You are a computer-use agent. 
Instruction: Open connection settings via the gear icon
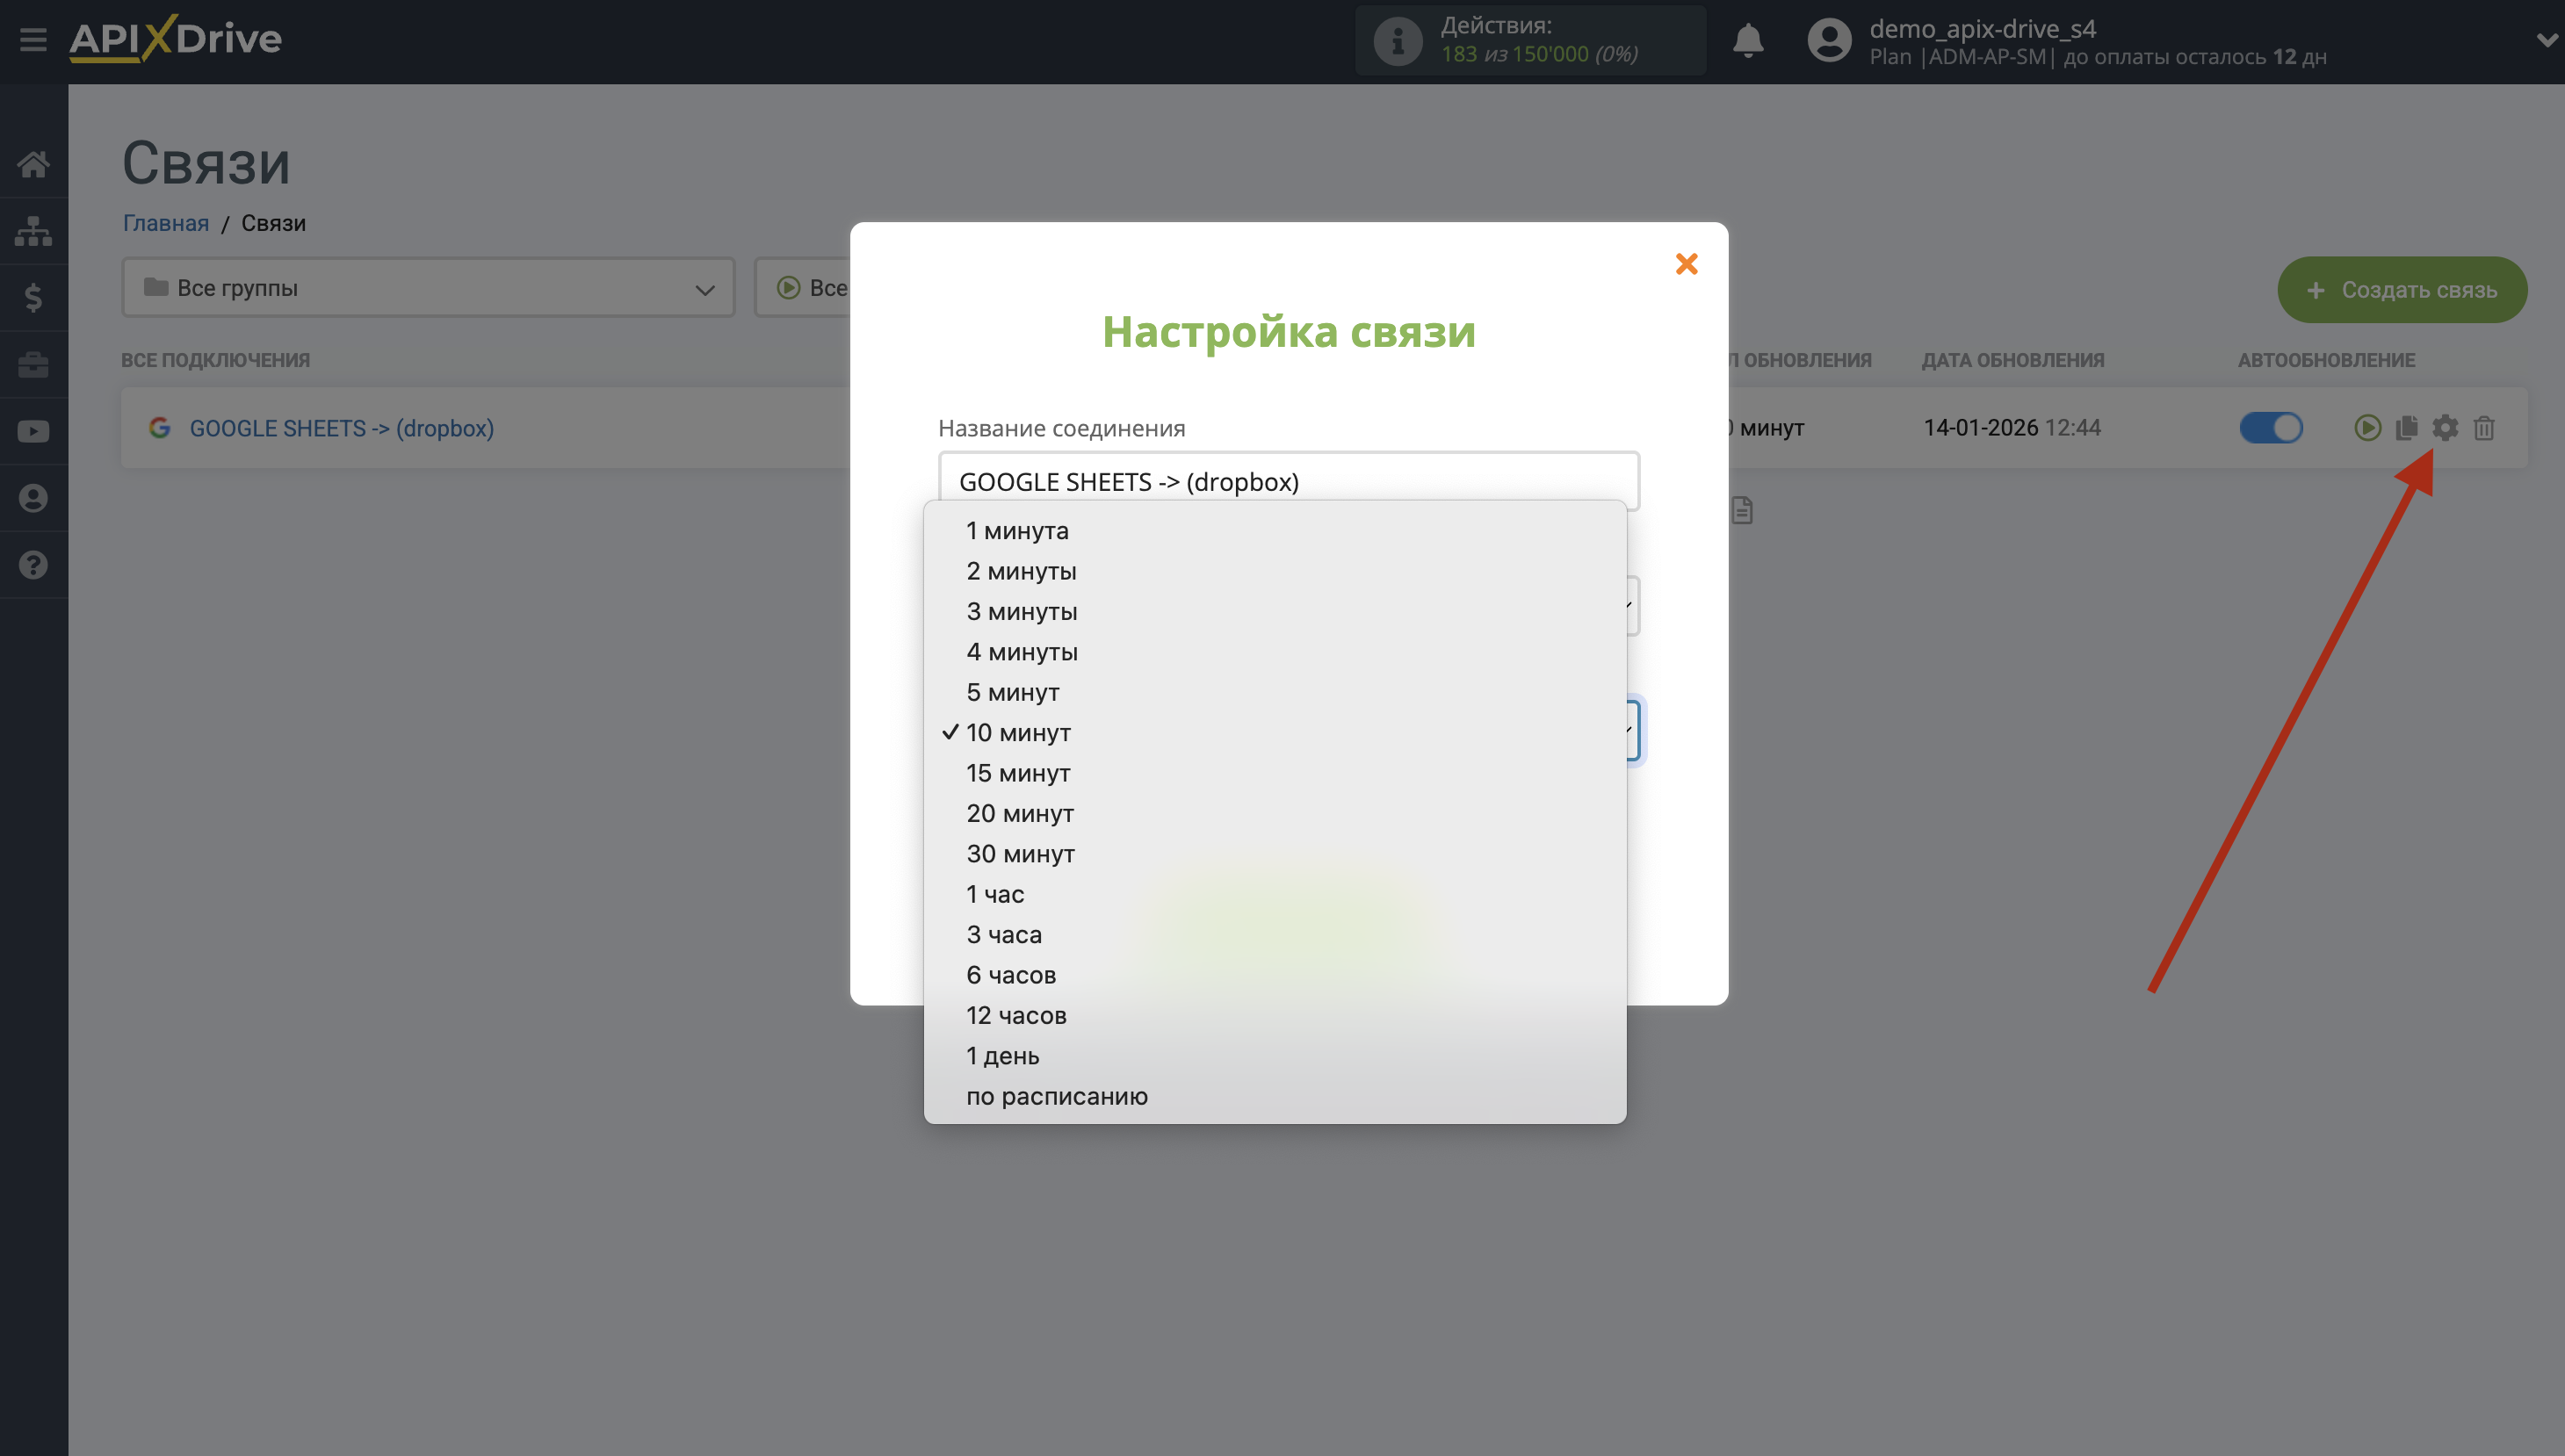[x=2446, y=428]
